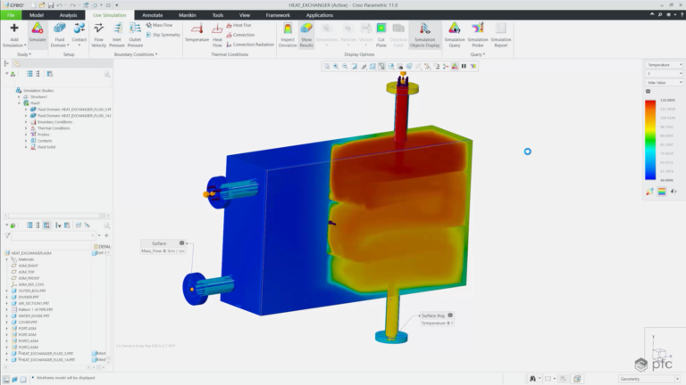The width and height of the screenshot is (686, 385).
Task: Open the File menu
Action: 11,15
